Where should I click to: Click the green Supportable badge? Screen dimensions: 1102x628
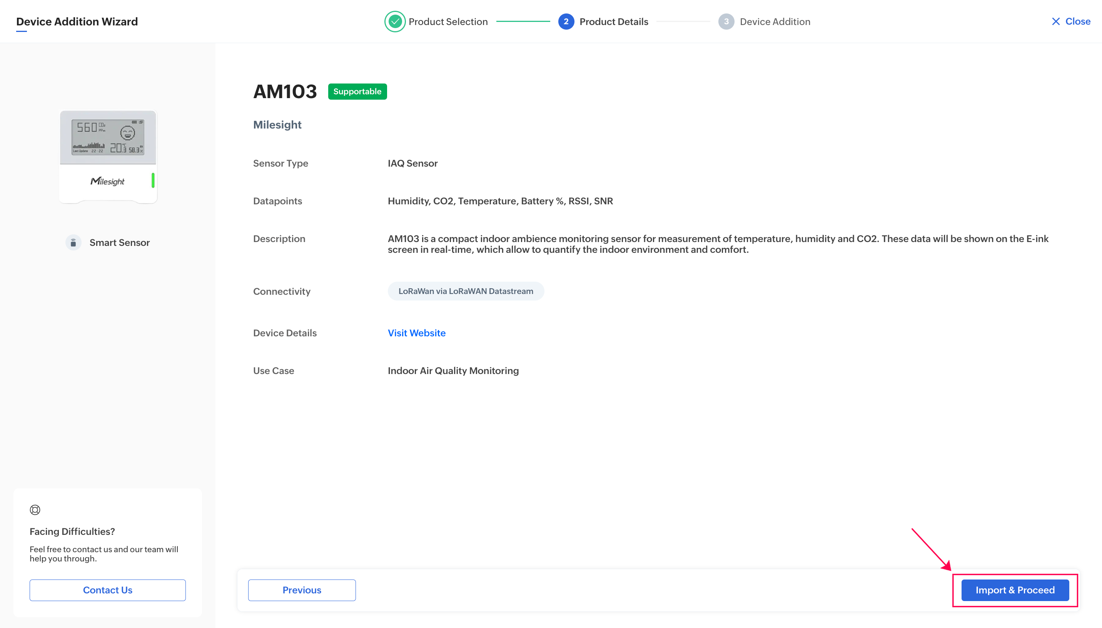point(357,92)
